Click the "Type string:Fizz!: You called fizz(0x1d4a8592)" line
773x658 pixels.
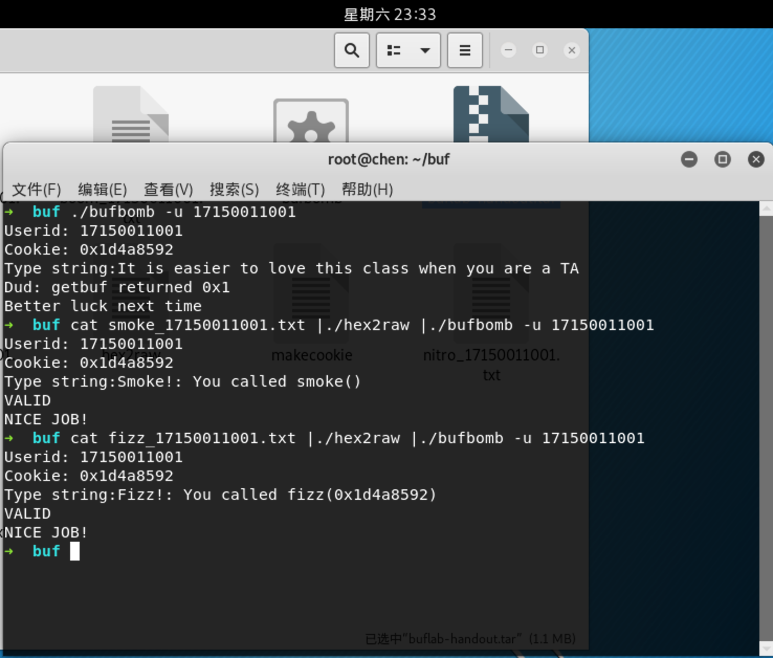220,495
